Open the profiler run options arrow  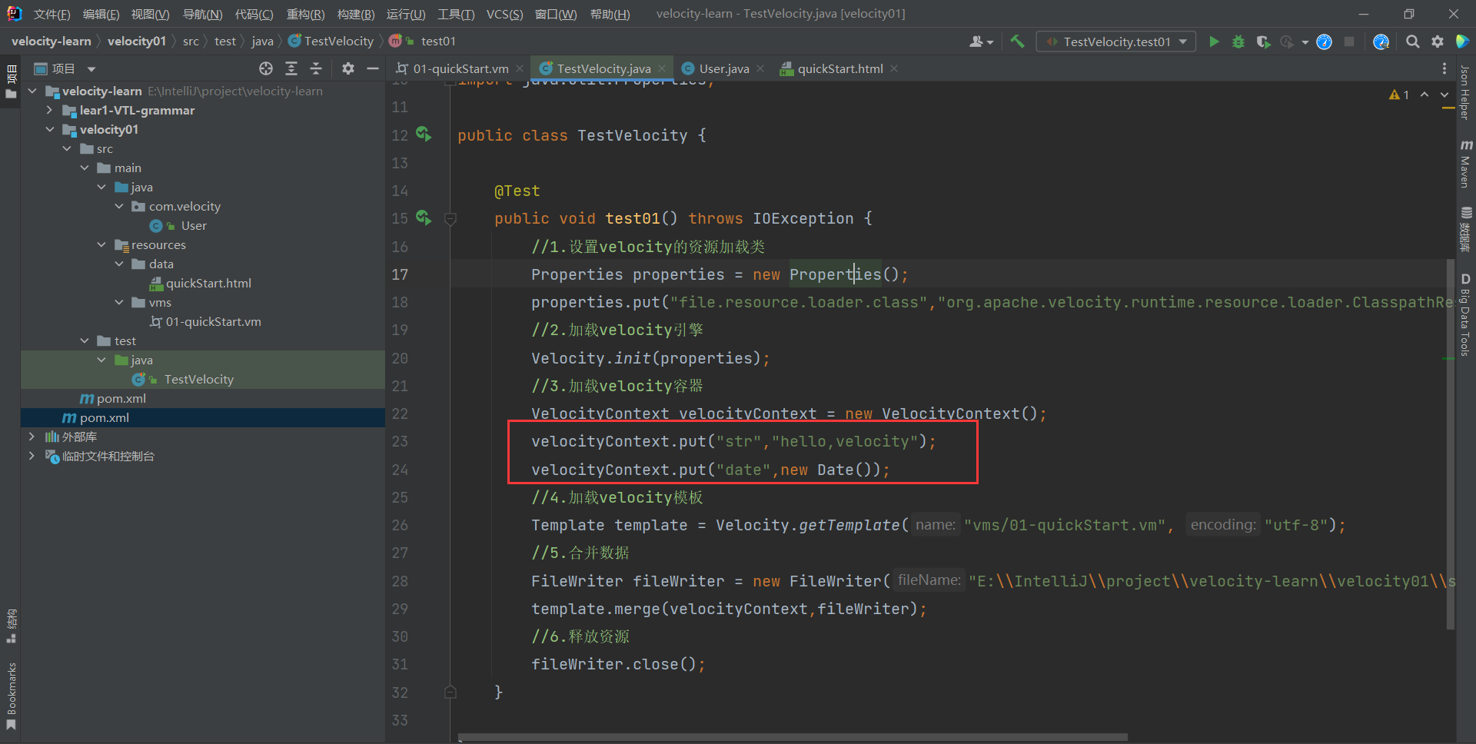(1305, 42)
